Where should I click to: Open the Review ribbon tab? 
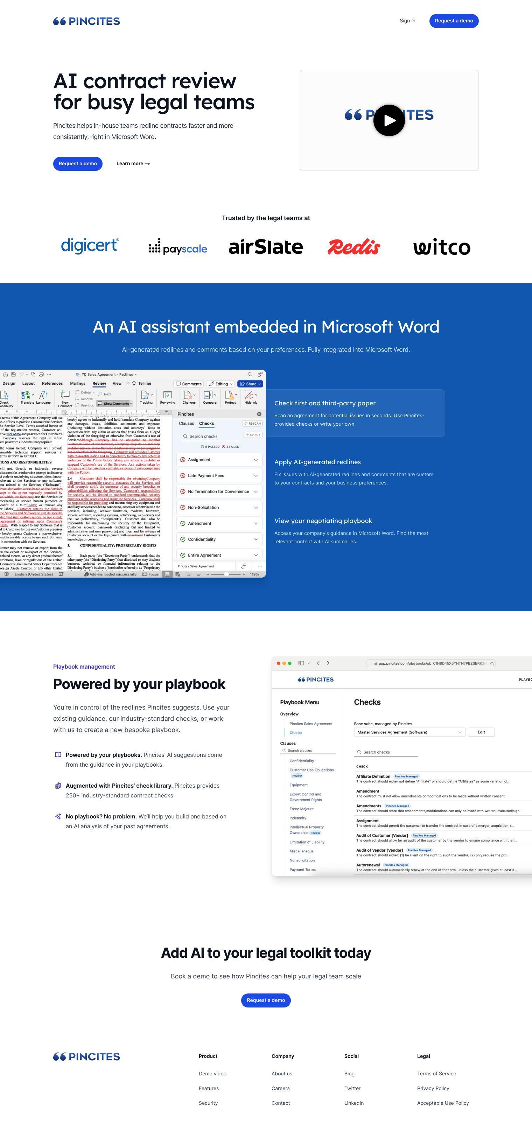[99, 383]
